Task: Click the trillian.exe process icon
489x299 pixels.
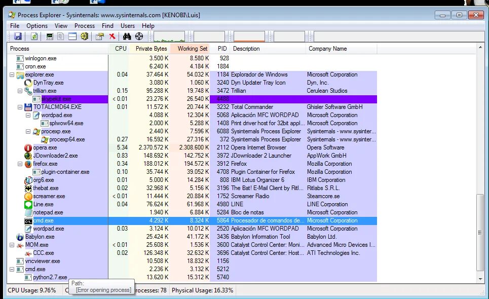Action: tap(28, 91)
